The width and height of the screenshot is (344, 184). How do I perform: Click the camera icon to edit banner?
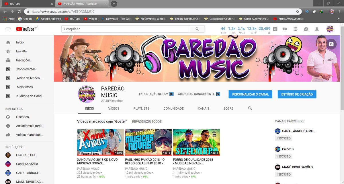coord(331,44)
